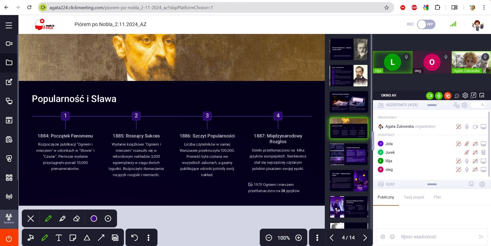Screen dimensions: 491x246
Task: Open participants list settings gear
Action: 465,105
